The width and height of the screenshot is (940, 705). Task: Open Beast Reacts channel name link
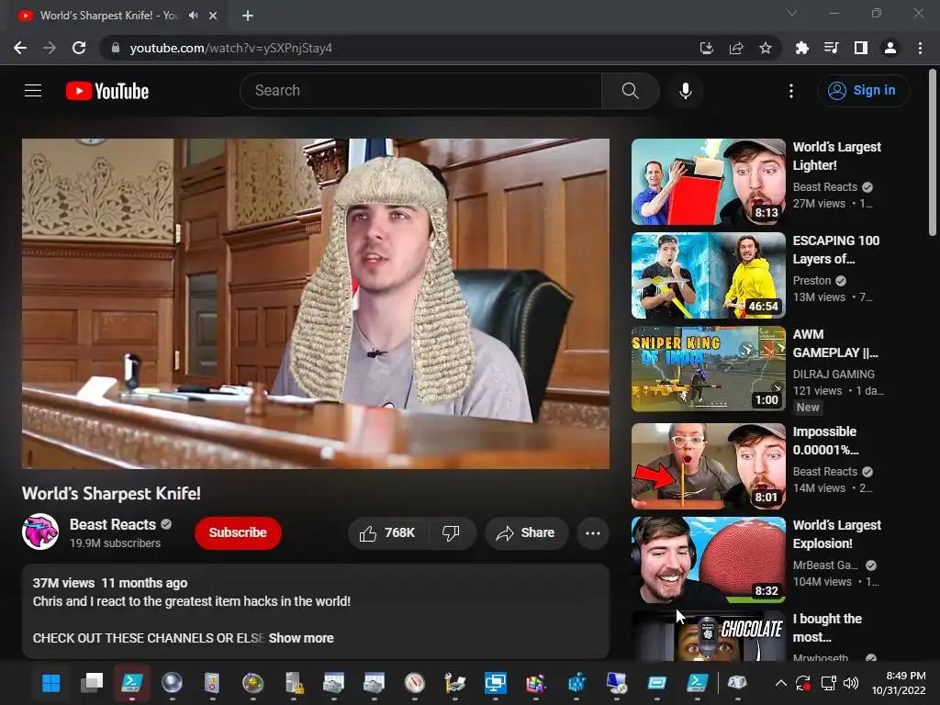(x=113, y=524)
